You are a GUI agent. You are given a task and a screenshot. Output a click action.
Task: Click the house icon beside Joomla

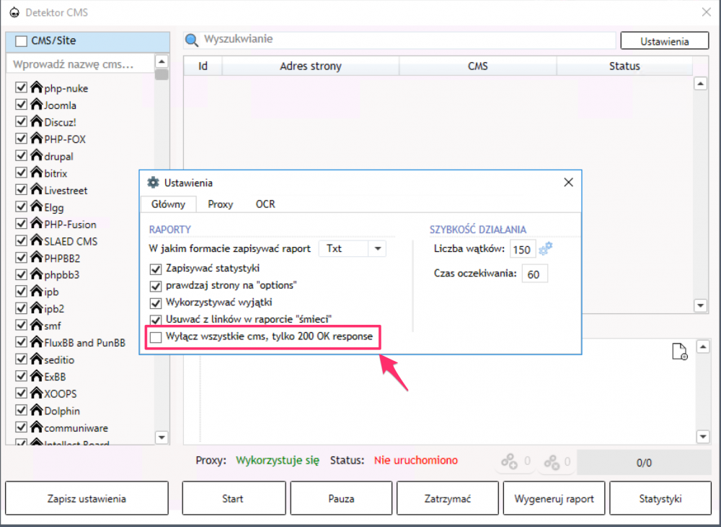click(36, 104)
